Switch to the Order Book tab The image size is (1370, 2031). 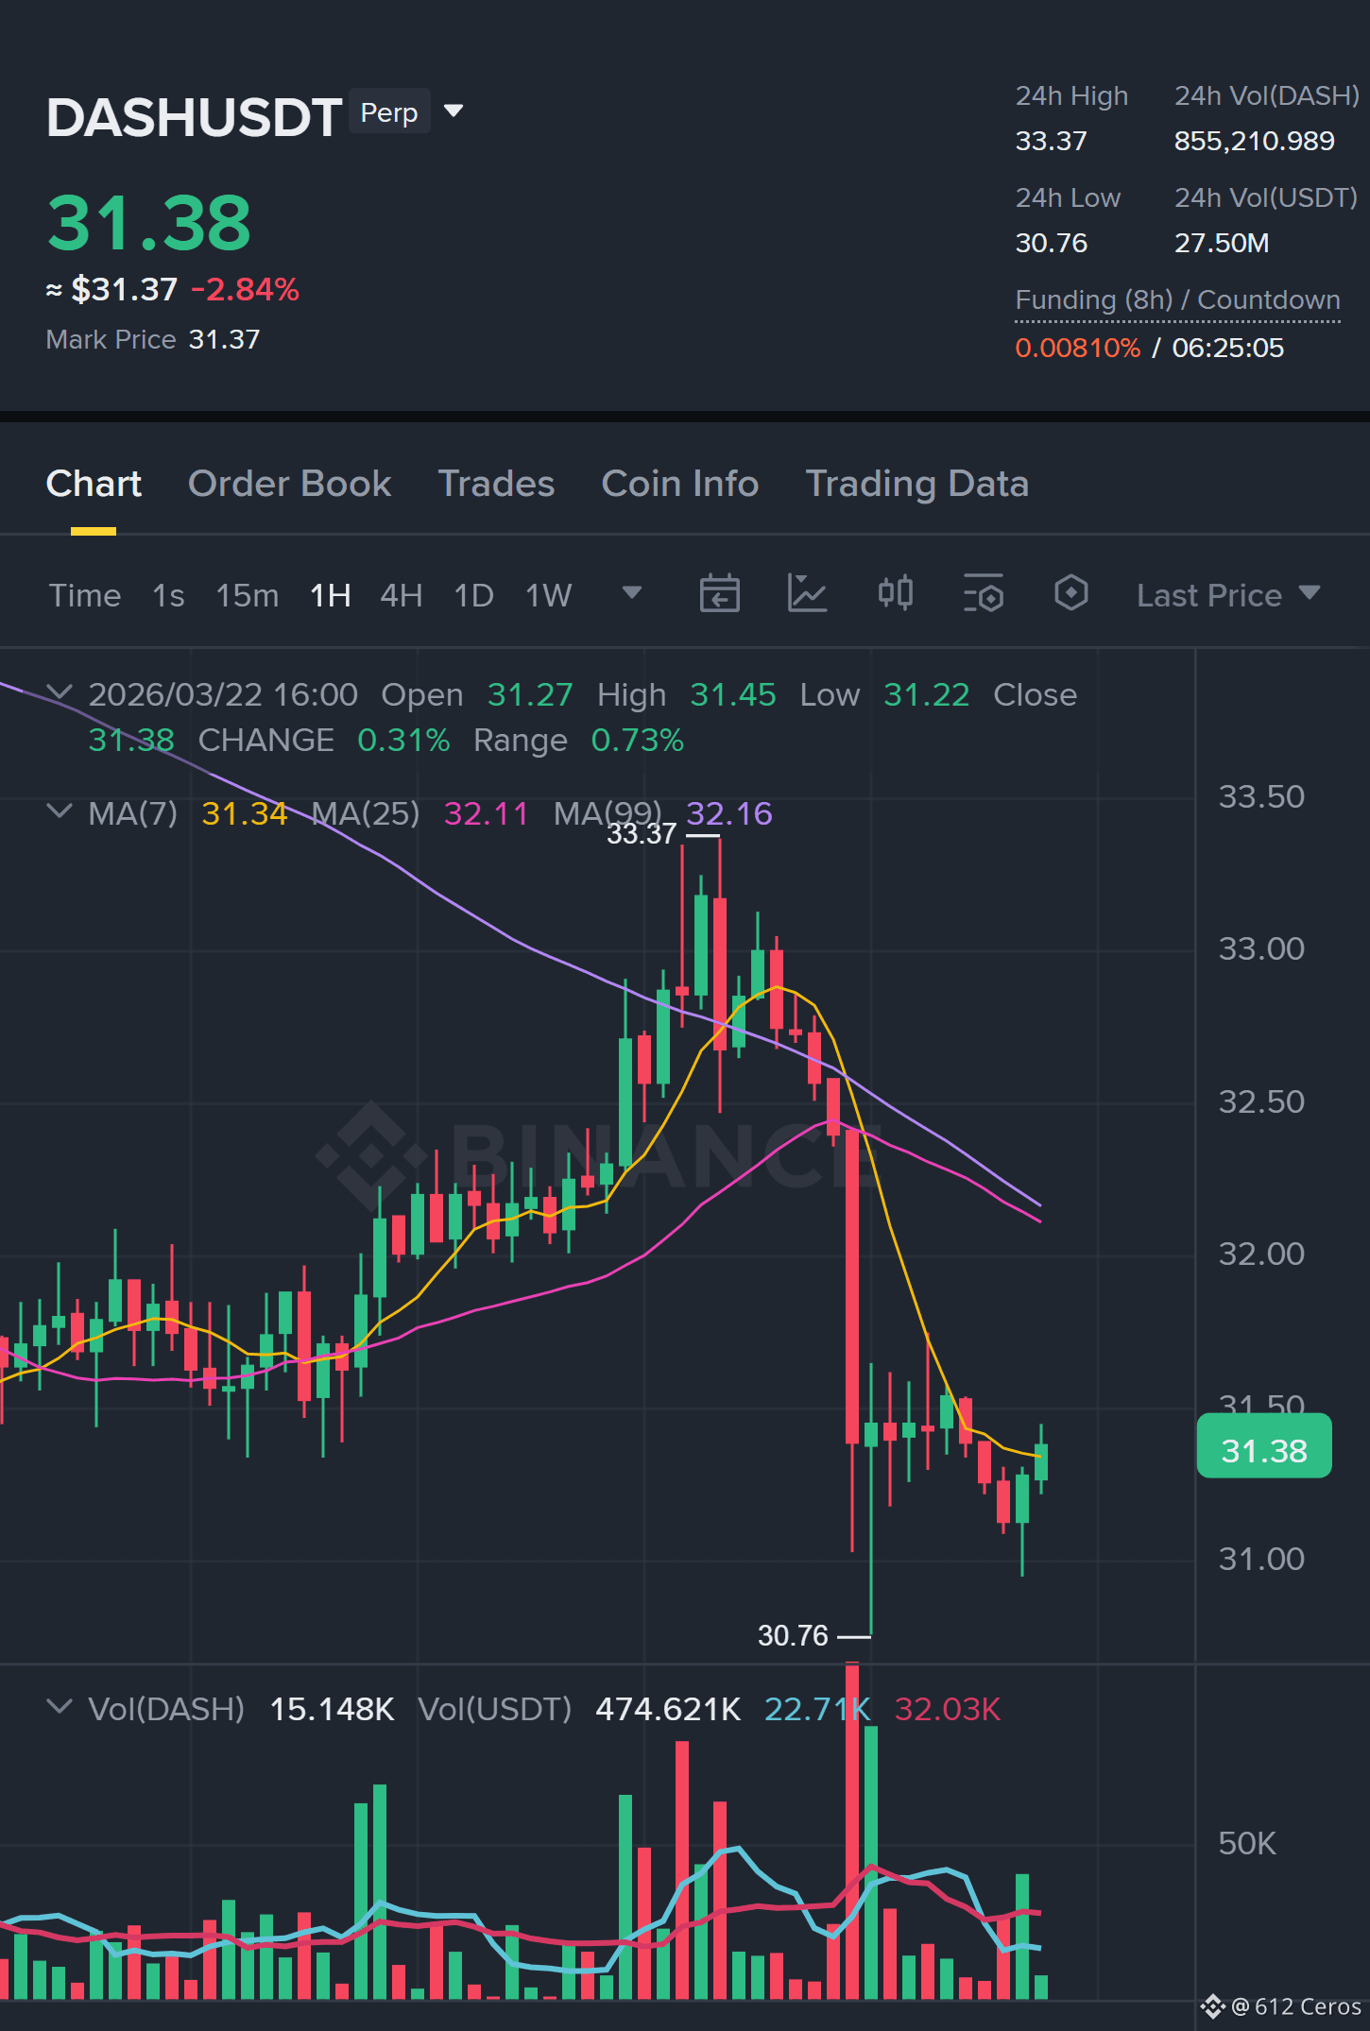289,484
